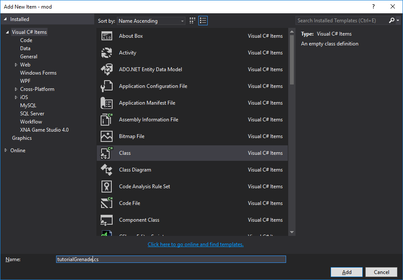This screenshot has height=280, width=403.
Task: Click the Component Class label
Action: (x=139, y=220)
